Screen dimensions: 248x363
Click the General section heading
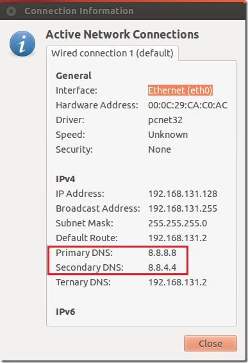coord(74,76)
